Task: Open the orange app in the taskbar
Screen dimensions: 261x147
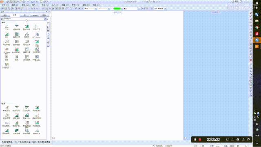Action: point(257,47)
